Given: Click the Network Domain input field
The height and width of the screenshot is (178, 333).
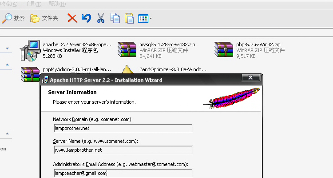Looking at the screenshot, I should point(123,128).
